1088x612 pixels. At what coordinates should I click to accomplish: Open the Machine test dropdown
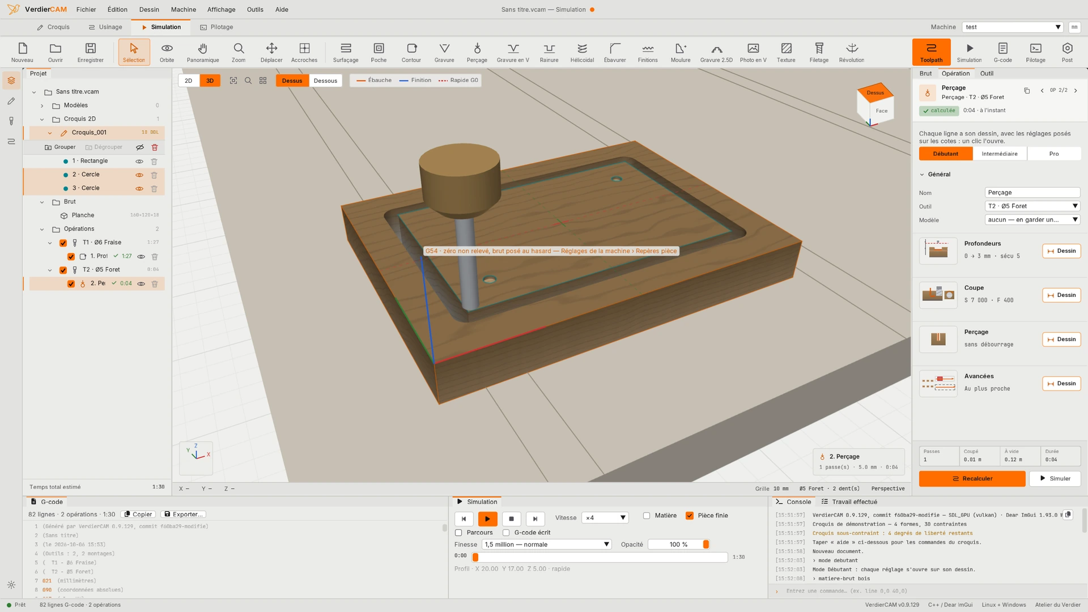pos(1013,27)
